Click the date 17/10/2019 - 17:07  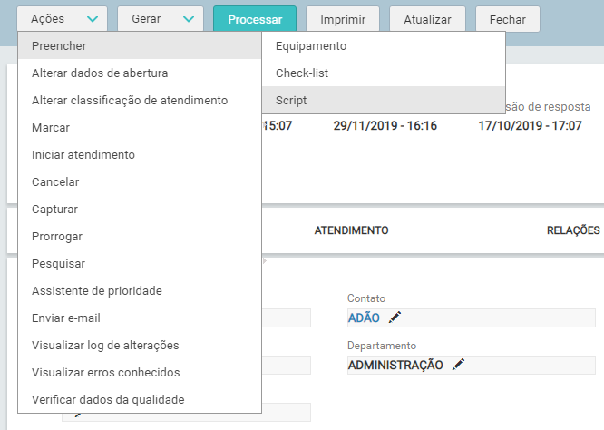[x=530, y=125]
